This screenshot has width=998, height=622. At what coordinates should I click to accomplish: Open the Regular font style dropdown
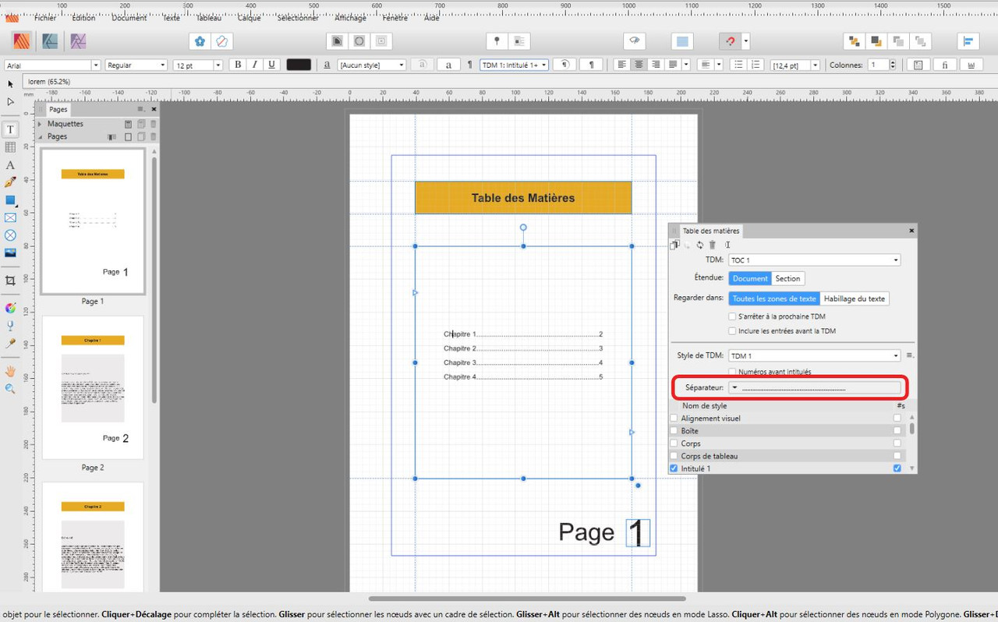pos(163,65)
